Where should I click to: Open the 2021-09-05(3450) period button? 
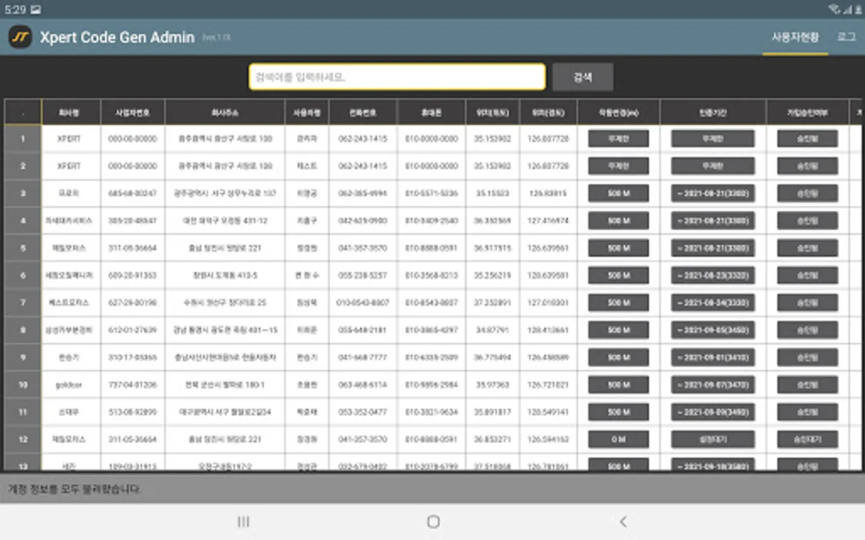(713, 330)
